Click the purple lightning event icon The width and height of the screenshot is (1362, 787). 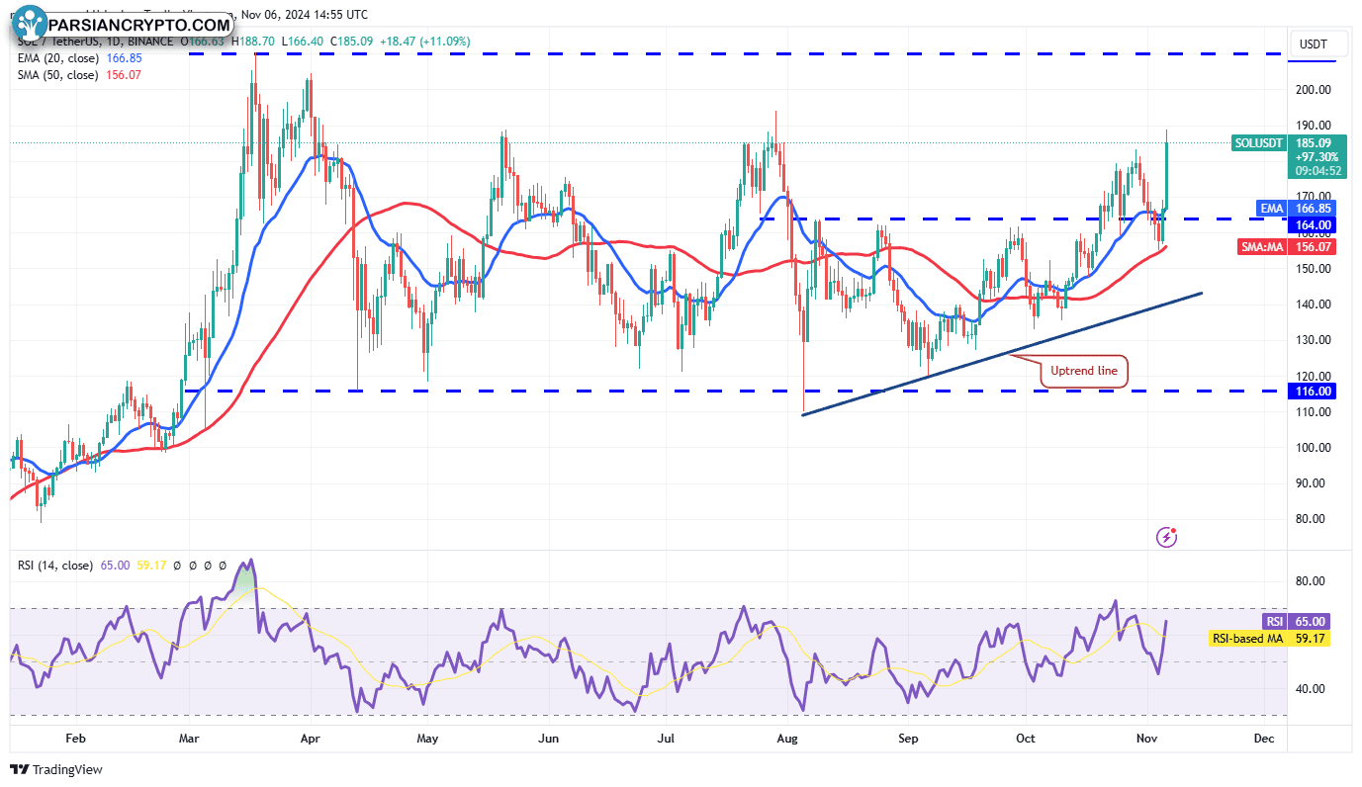coord(1168,537)
